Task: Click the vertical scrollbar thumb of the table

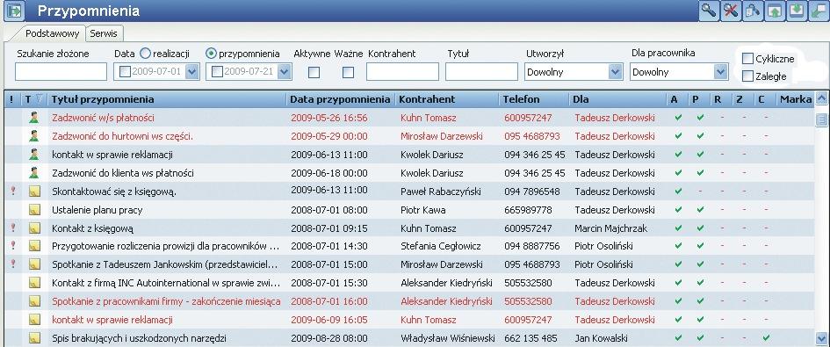Action: point(821,119)
